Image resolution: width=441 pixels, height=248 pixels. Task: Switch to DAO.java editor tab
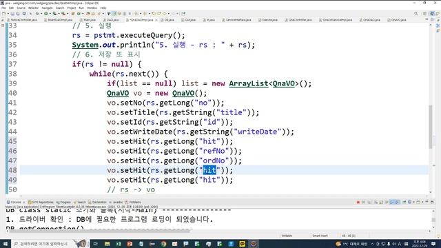[111, 20]
